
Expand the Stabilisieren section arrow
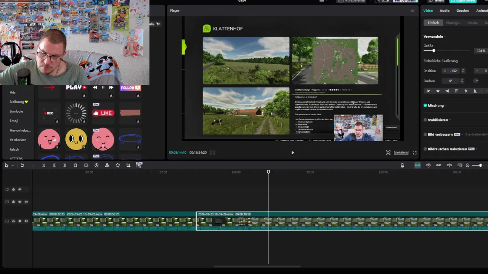point(450,120)
